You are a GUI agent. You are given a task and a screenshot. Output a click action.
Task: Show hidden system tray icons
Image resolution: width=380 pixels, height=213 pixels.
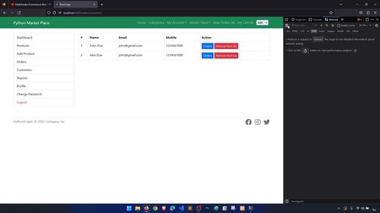pos(339,208)
